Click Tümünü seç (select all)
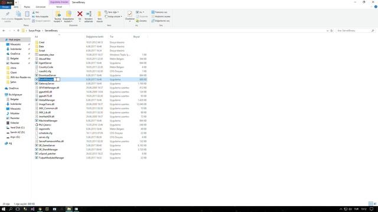The image size is (378, 212). coord(159,12)
